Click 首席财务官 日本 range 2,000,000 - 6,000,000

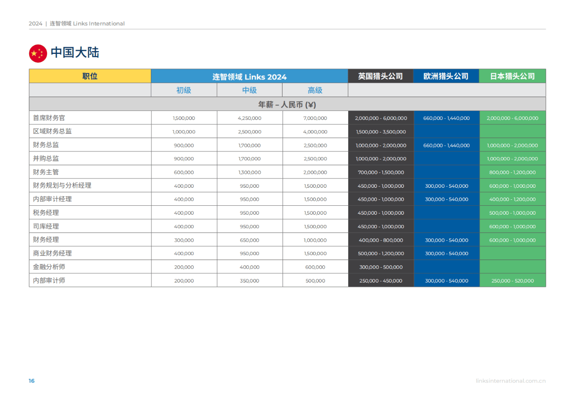pos(513,118)
